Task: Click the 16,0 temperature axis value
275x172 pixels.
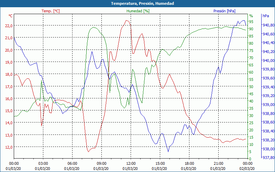Action: (x=9, y=99)
